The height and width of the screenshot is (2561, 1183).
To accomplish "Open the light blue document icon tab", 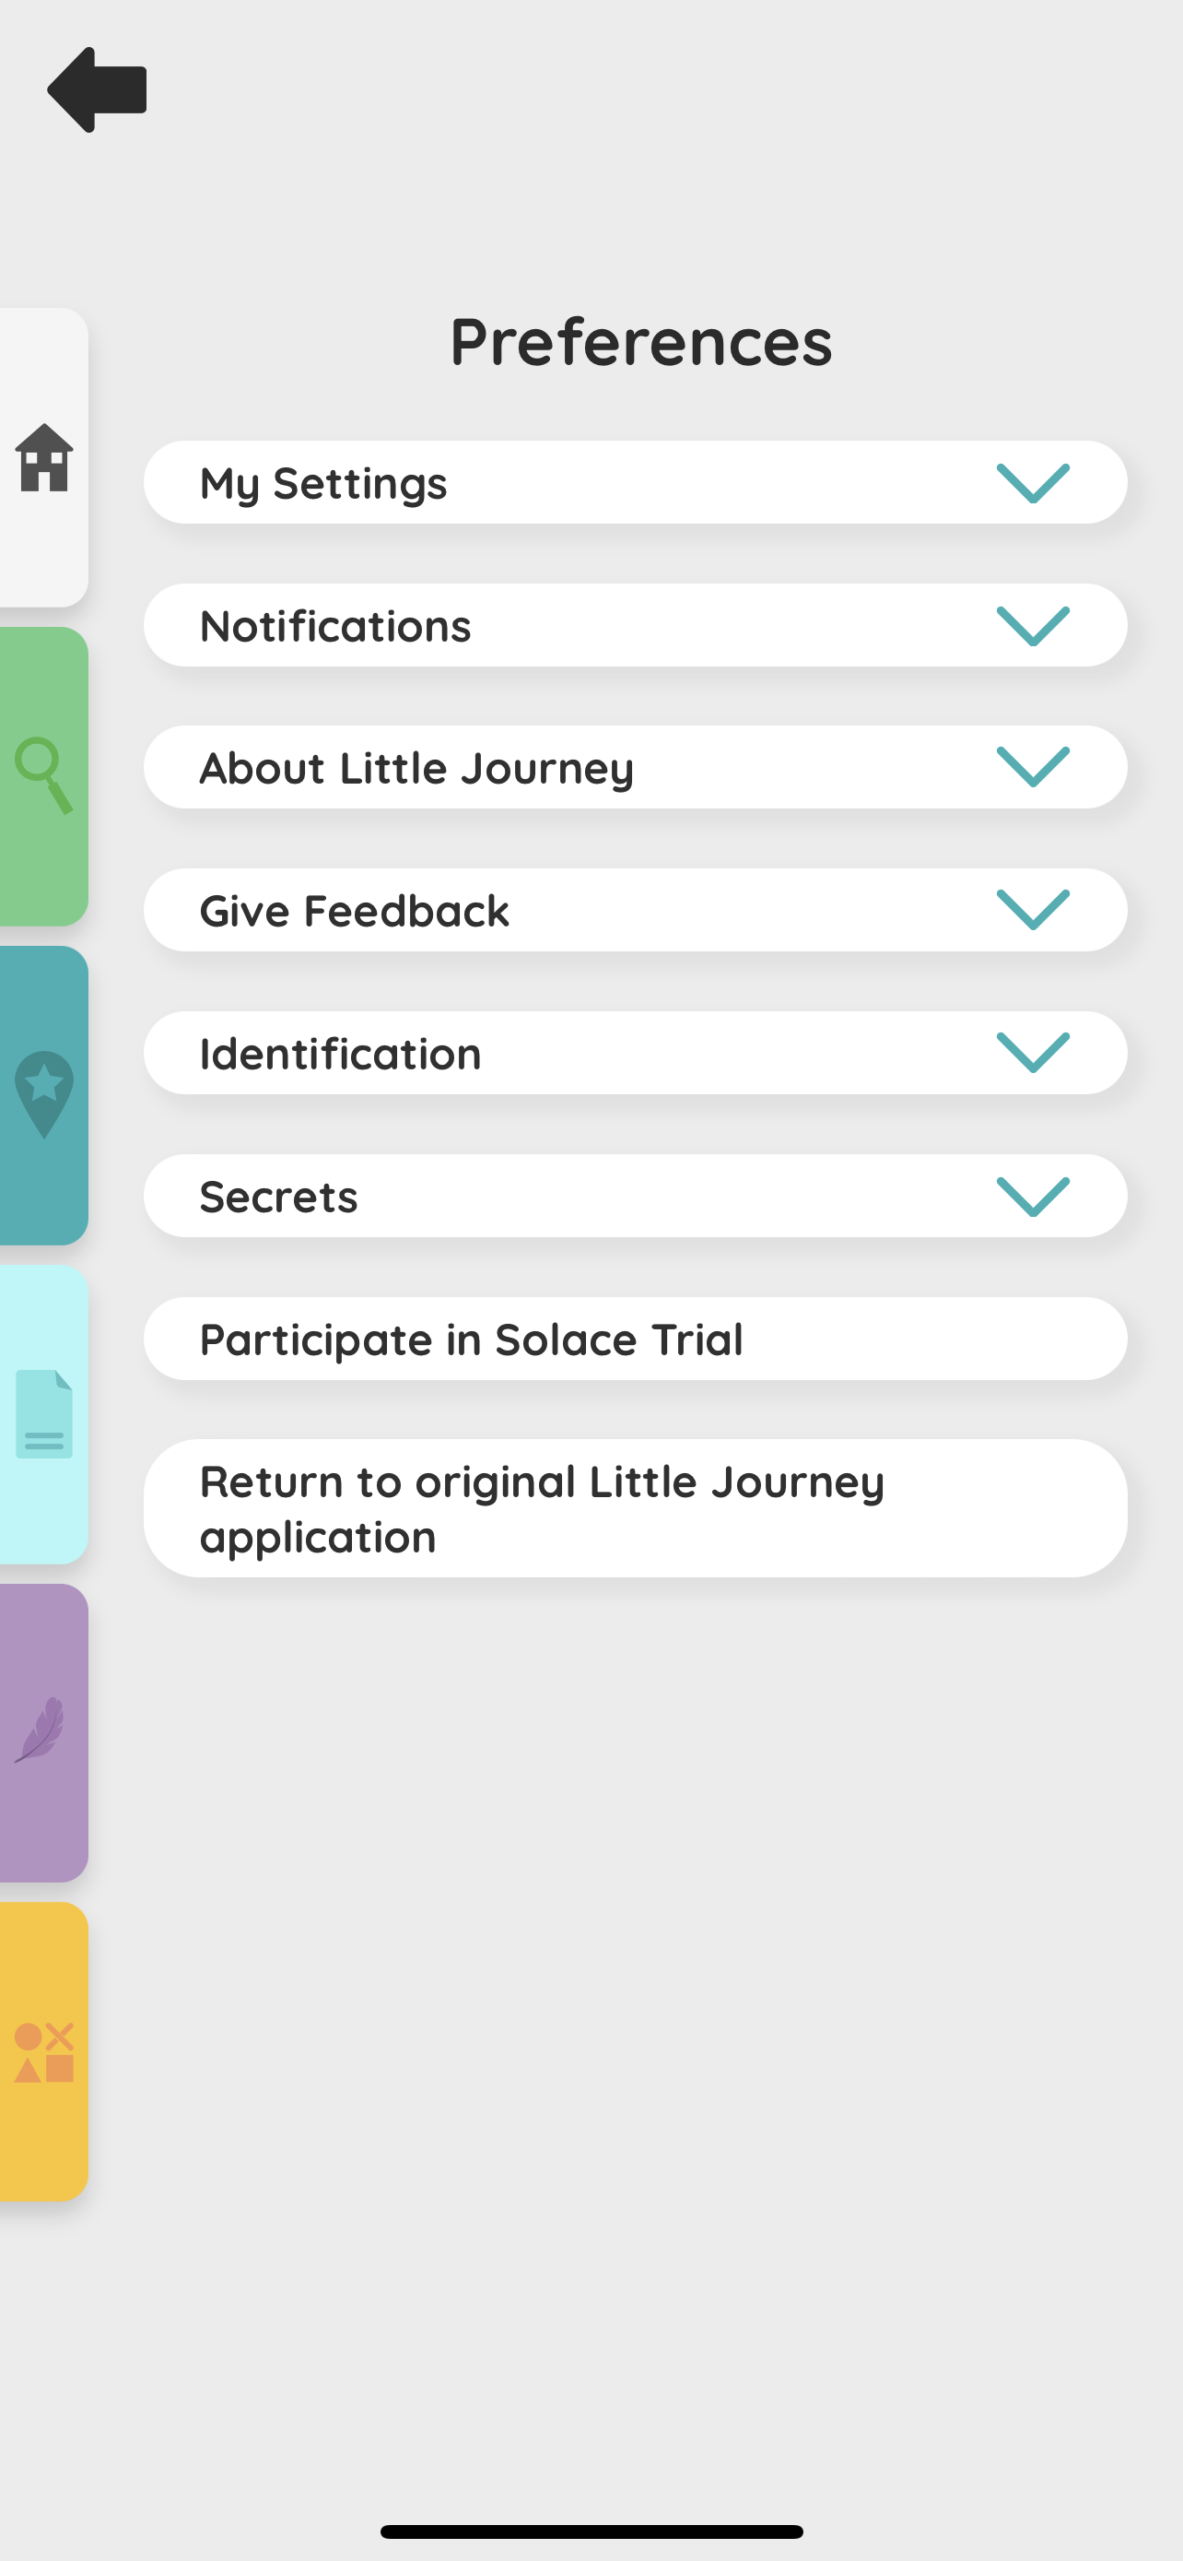I will coord(43,1414).
